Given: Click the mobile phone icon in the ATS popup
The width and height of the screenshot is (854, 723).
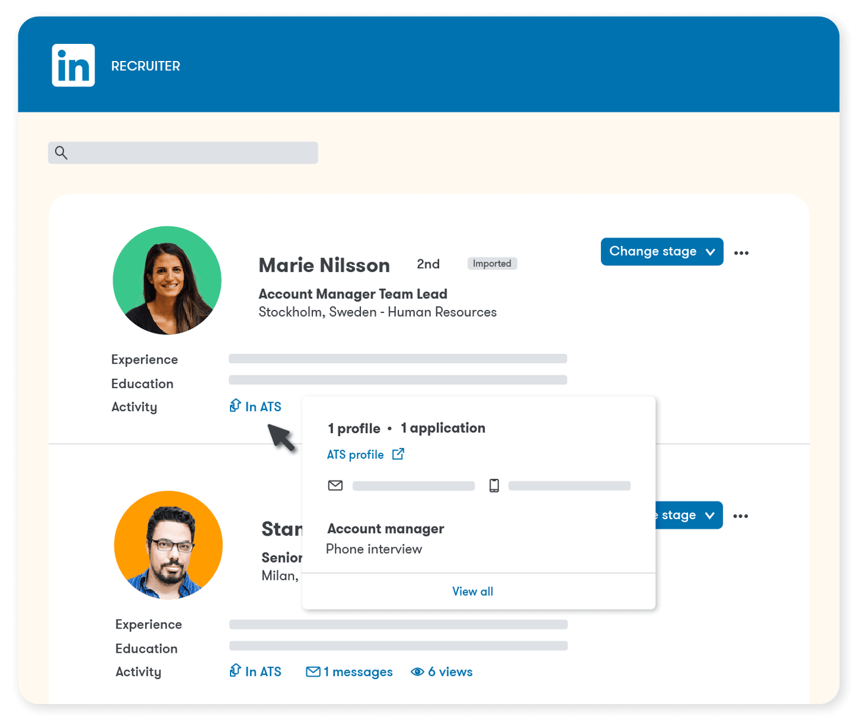Looking at the screenshot, I should pos(494,486).
